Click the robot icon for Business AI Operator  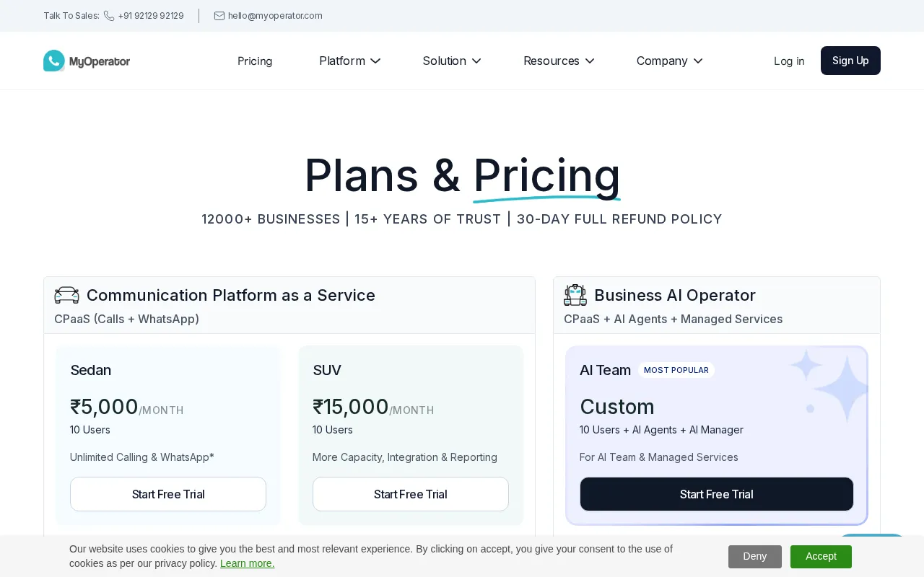[575, 295]
